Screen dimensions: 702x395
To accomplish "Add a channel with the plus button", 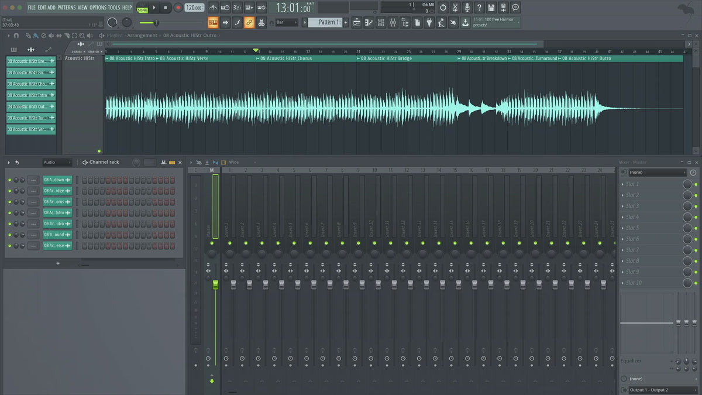I will [57, 263].
